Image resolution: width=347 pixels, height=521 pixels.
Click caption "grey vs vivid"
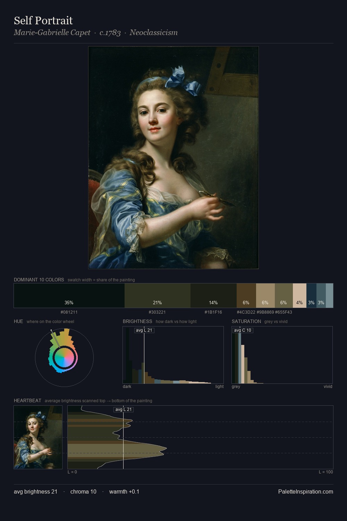pyautogui.click(x=276, y=322)
